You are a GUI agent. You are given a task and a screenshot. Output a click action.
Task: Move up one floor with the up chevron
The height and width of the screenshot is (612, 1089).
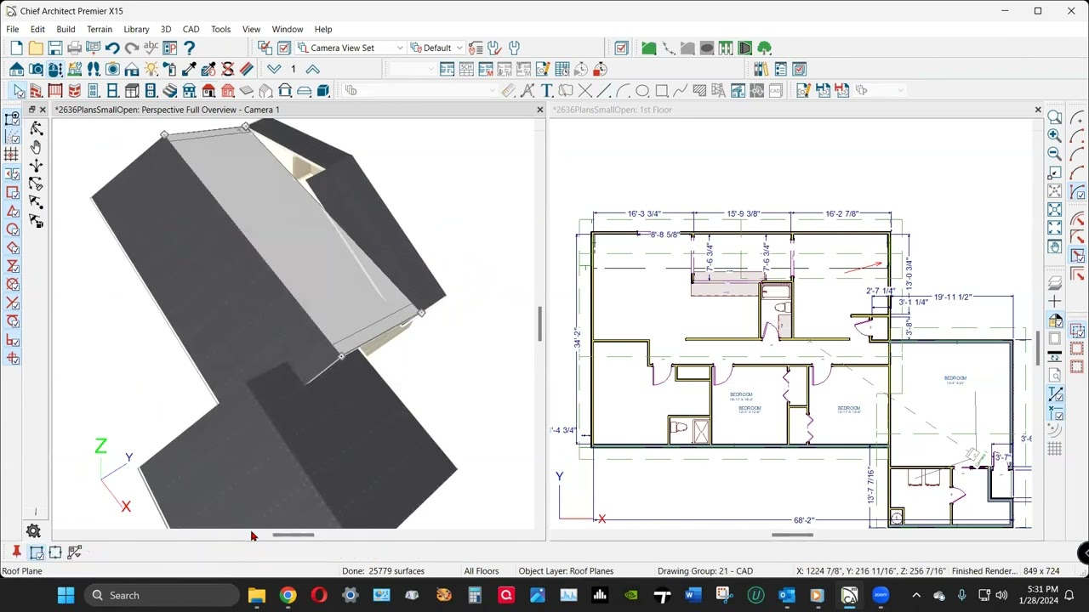pyautogui.click(x=313, y=69)
